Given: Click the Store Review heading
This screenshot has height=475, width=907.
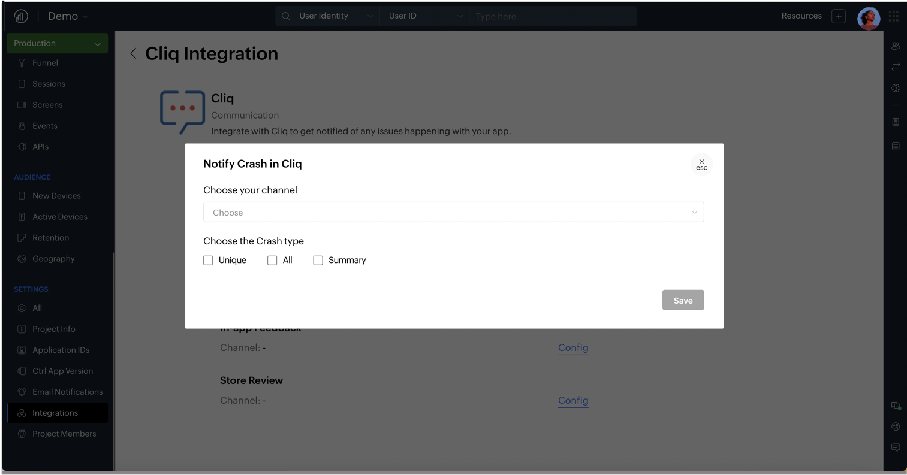Looking at the screenshot, I should click(x=251, y=380).
